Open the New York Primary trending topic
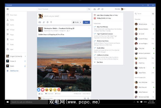The width and height of the screenshot is (161, 108). [x=102, y=27]
